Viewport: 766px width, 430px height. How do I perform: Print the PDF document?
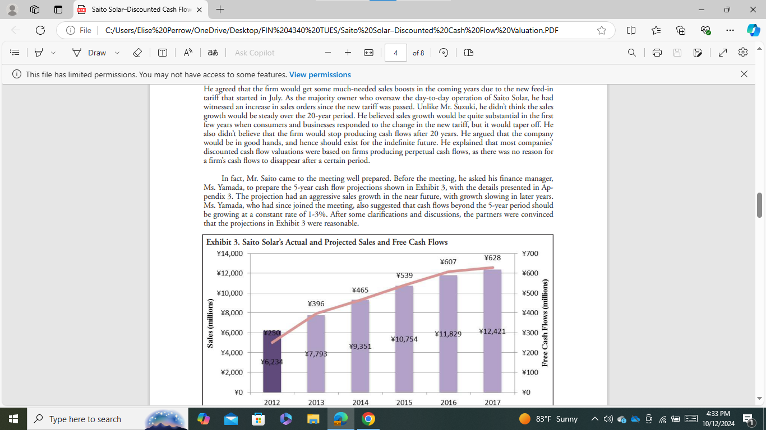tap(657, 52)
